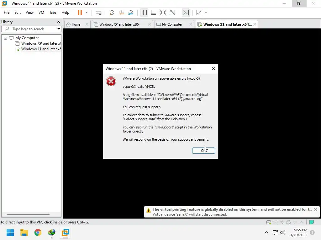Open the View menu
Image resolution: width=321 pixels, height=240 pixels.
[29, 12]
